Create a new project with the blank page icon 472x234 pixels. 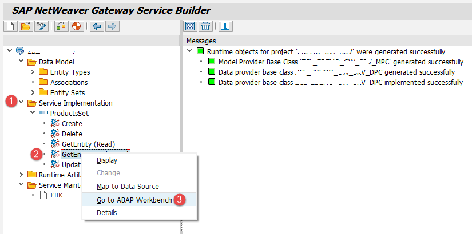tap(10, 26)
